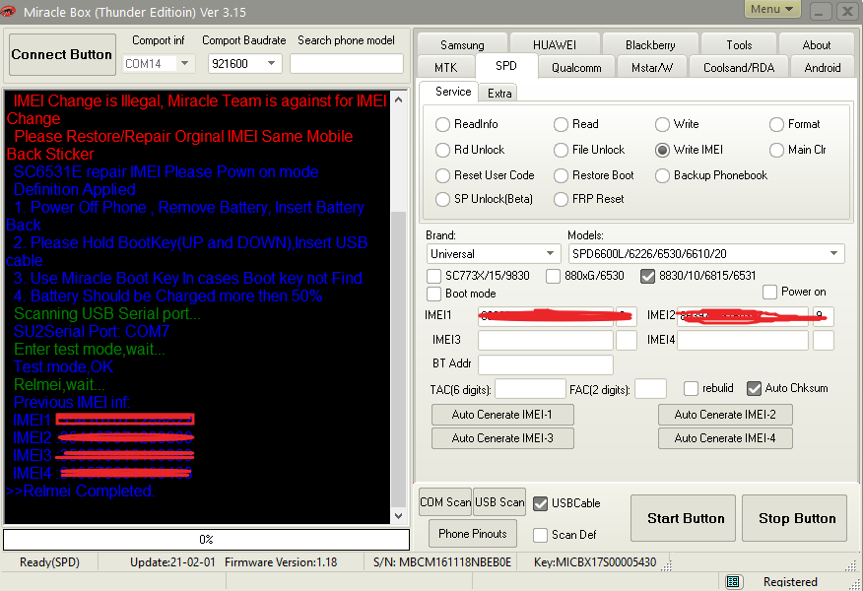Click the FAC(2 digits) input field
The image size is (863, 591).
(x=650, y=389)
